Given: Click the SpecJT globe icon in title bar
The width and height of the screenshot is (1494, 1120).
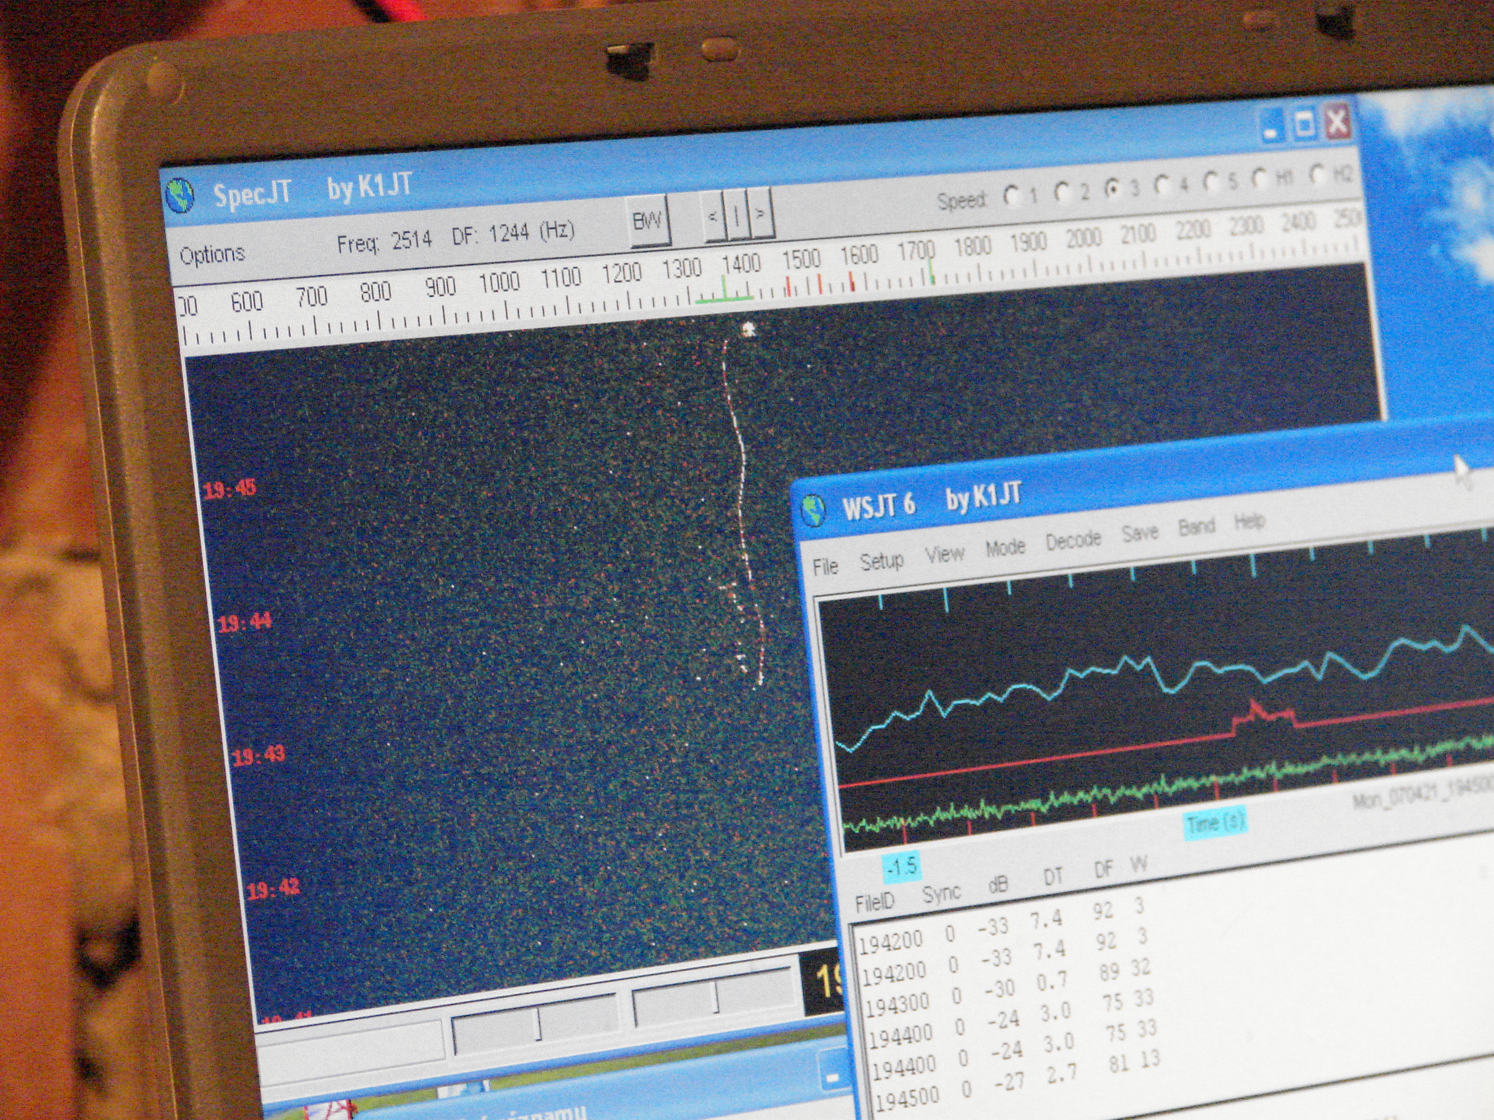Looking at the screenshot, I should coord(180,196).
